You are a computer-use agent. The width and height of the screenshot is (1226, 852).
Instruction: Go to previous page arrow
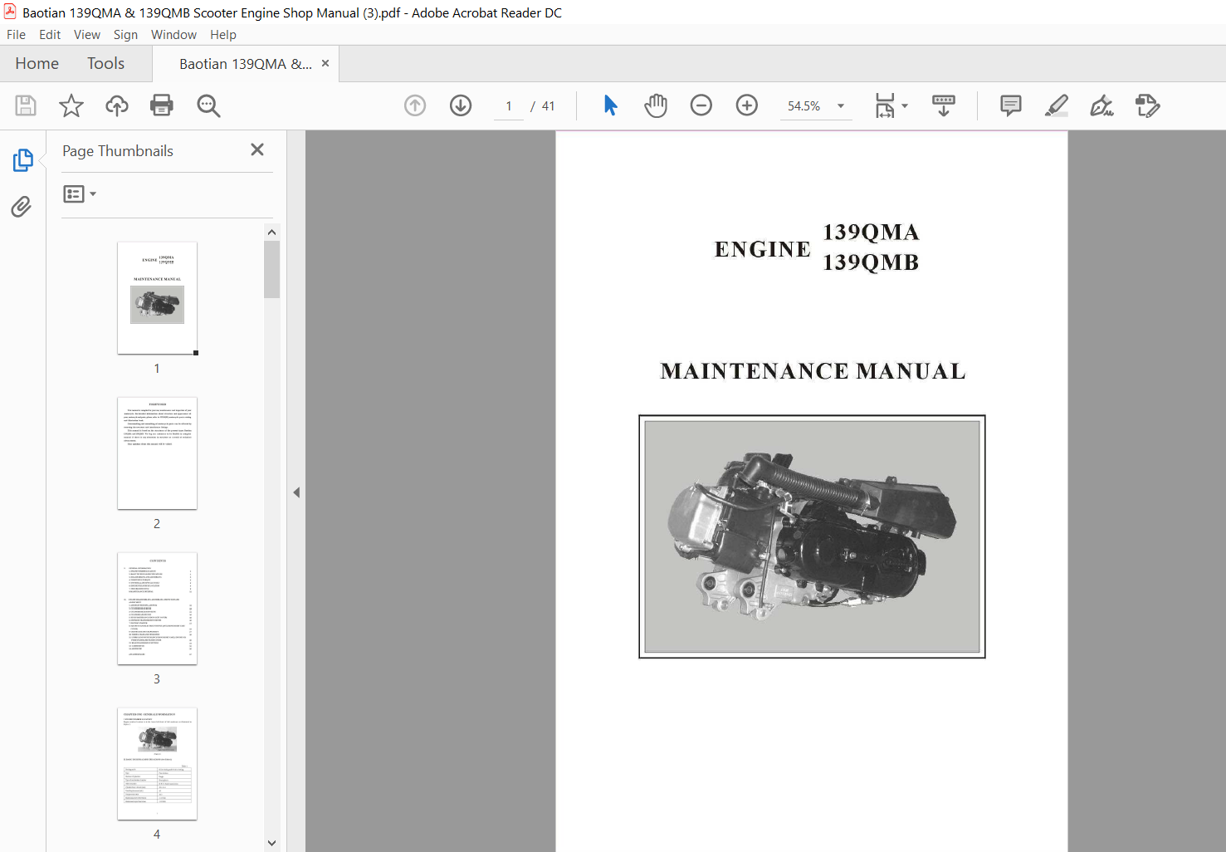coord(415,105)
